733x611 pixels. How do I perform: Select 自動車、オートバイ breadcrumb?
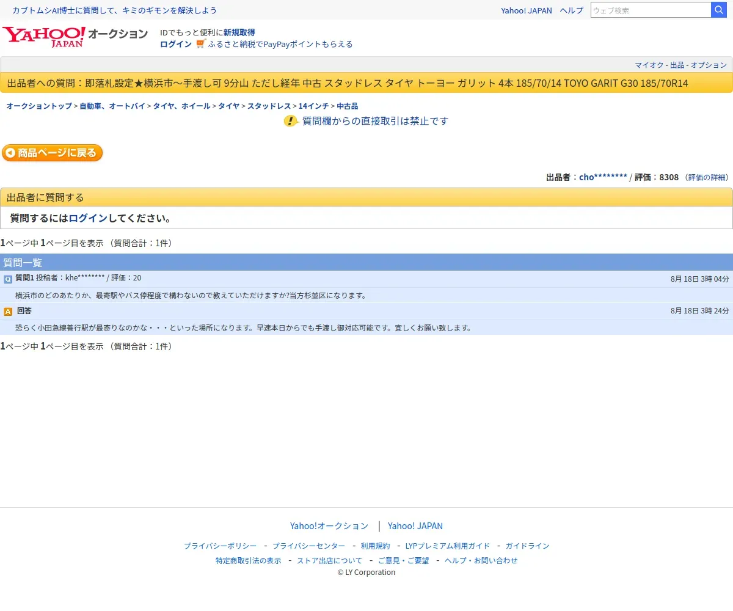[x=112, y=106]
